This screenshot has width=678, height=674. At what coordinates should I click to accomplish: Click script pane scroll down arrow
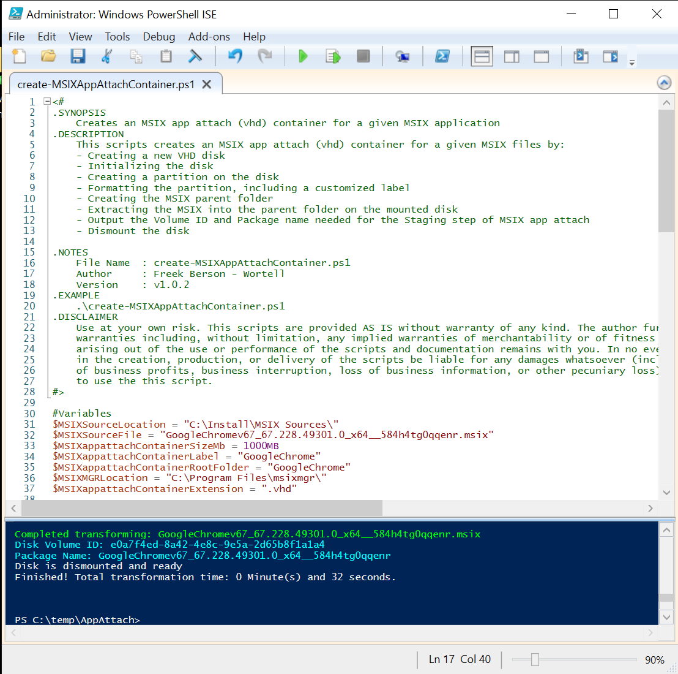(666, 492)
